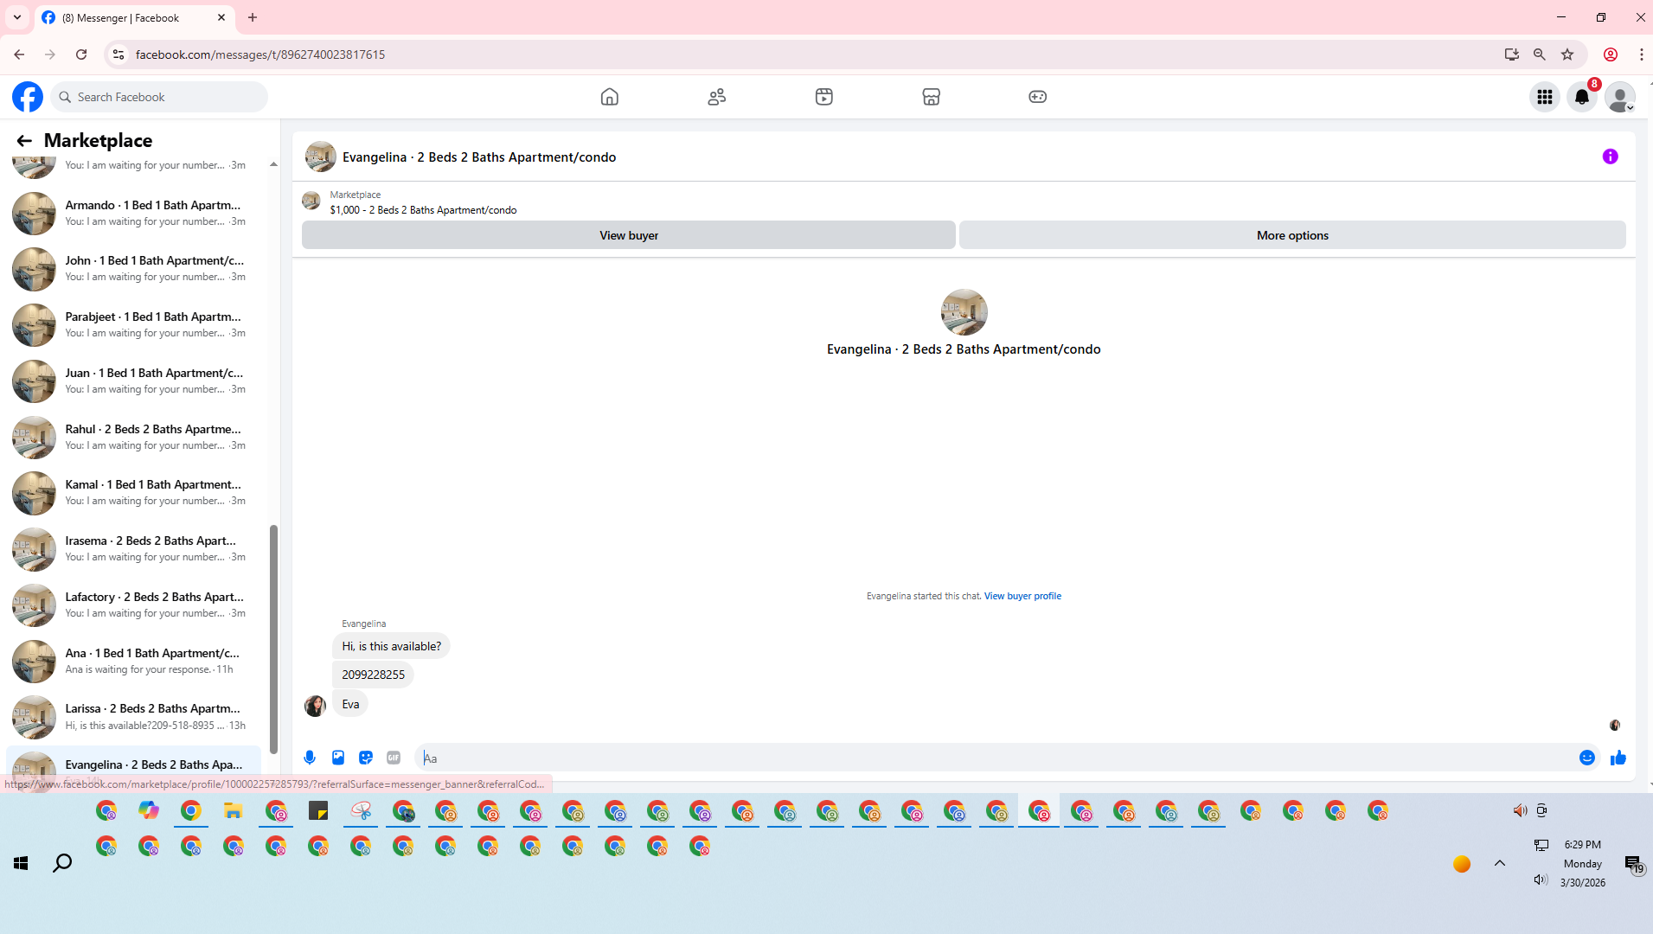The image size is (1653, 934).
Task: Send a thumbs-up like
Action: click(x=1618, y=758)
